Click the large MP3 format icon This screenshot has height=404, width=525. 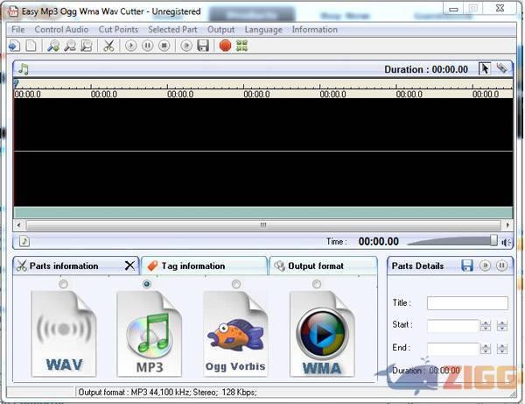pyautogui.click(x=150, y=334)
